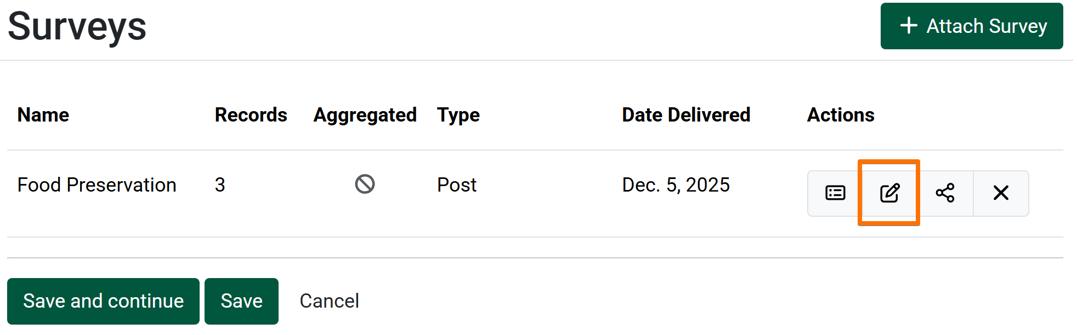Image resolution: width=1077 pixels, height=335 pixels.
Task: Click the Records column header
Action: 251,115
